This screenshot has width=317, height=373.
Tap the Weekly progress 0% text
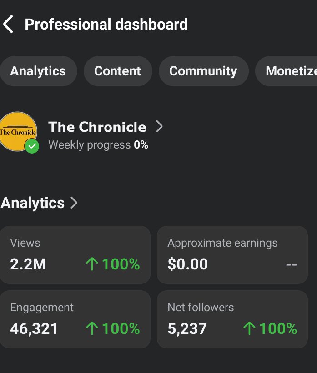98,145
